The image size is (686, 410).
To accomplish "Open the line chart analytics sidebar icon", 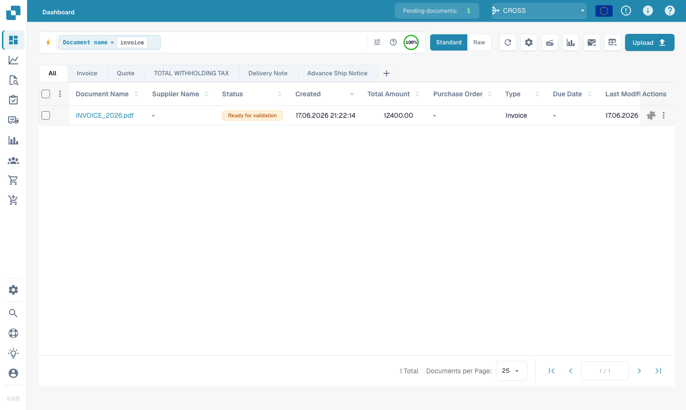I will pyautogui.click(x=13, y=60).
